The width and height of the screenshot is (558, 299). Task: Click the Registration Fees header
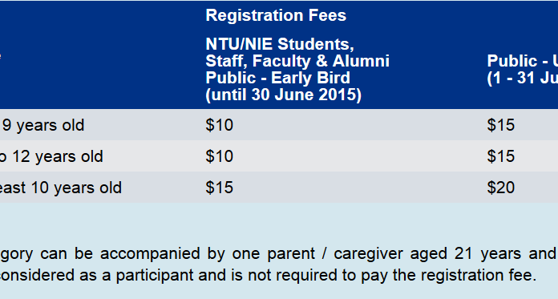(276, 15)
